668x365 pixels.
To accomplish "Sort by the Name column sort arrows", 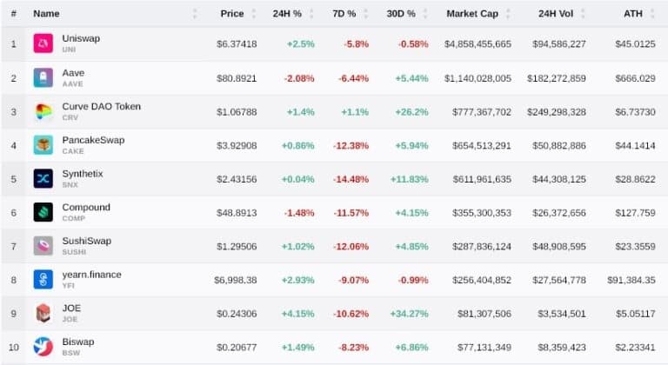I will coord(195,14).
